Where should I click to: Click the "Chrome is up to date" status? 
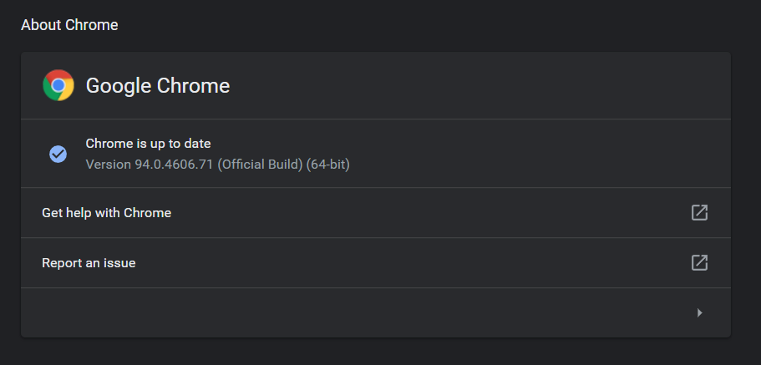(148, 144)
